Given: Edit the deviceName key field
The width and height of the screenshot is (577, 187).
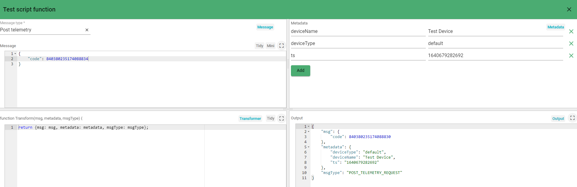Looking at the screenshot, I should click(358, 31).
